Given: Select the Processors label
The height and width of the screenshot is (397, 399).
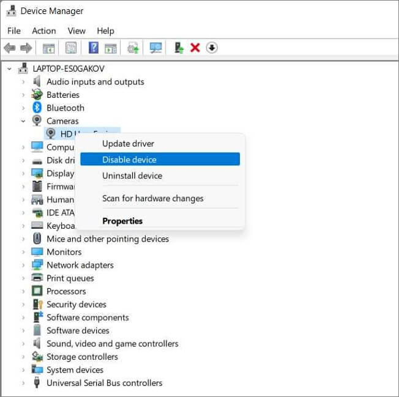Looking at the screenshot, I should point(66,291).
